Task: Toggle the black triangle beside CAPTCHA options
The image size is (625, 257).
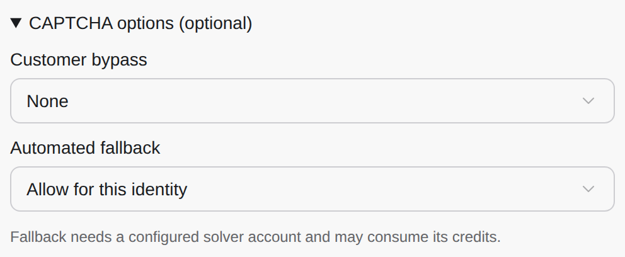Action: coord(16,23)
